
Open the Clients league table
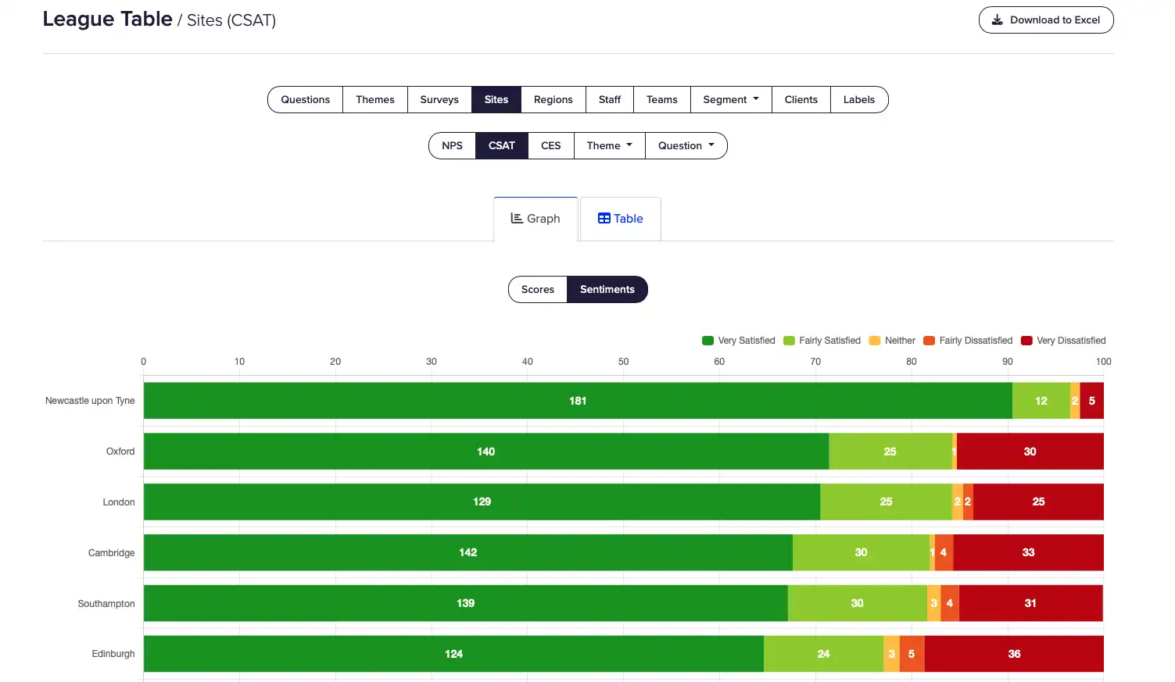tap(801, 100)
